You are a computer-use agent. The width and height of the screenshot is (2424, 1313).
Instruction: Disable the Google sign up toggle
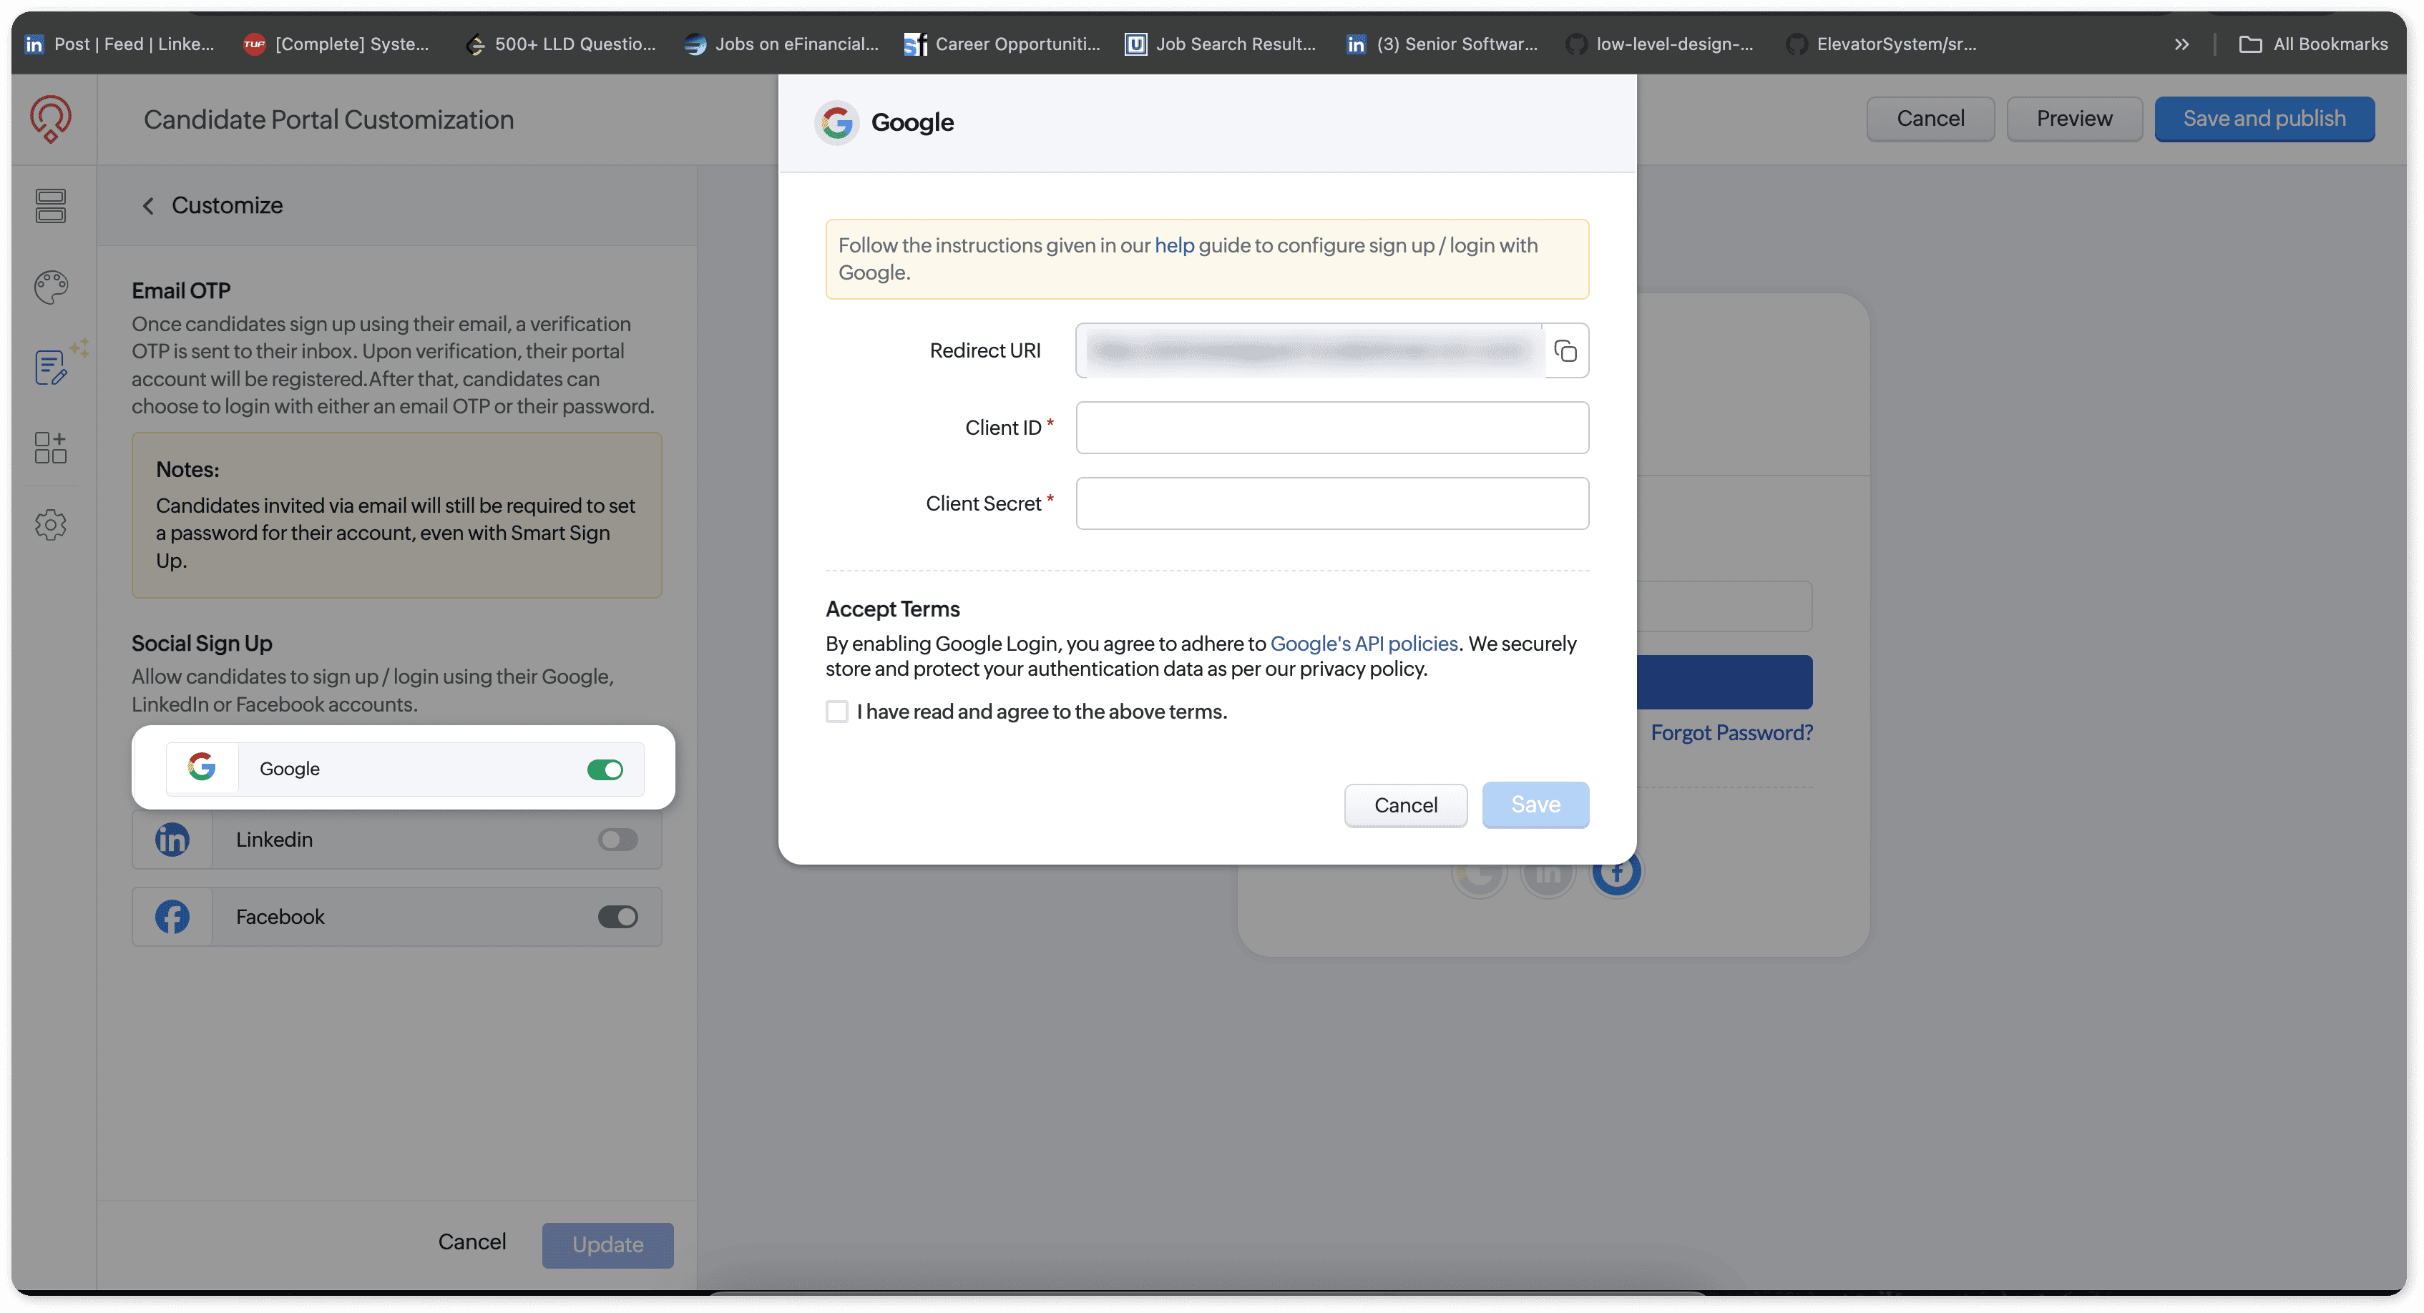605,770
